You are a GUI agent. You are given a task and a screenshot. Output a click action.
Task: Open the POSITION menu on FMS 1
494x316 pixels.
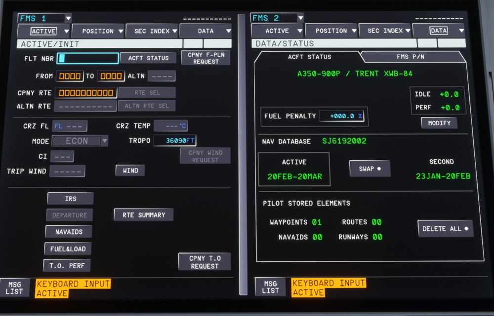(x=98, y=31)
